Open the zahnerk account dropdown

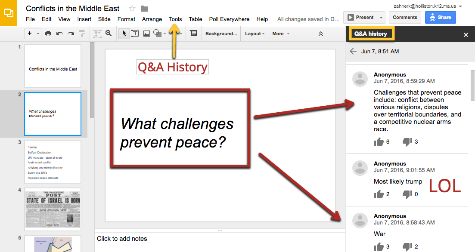[x=461, y=6]
